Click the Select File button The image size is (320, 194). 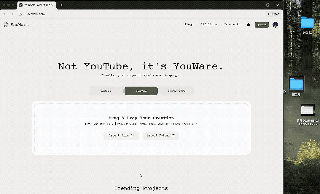pyautogui.click(x=121, y=136)
